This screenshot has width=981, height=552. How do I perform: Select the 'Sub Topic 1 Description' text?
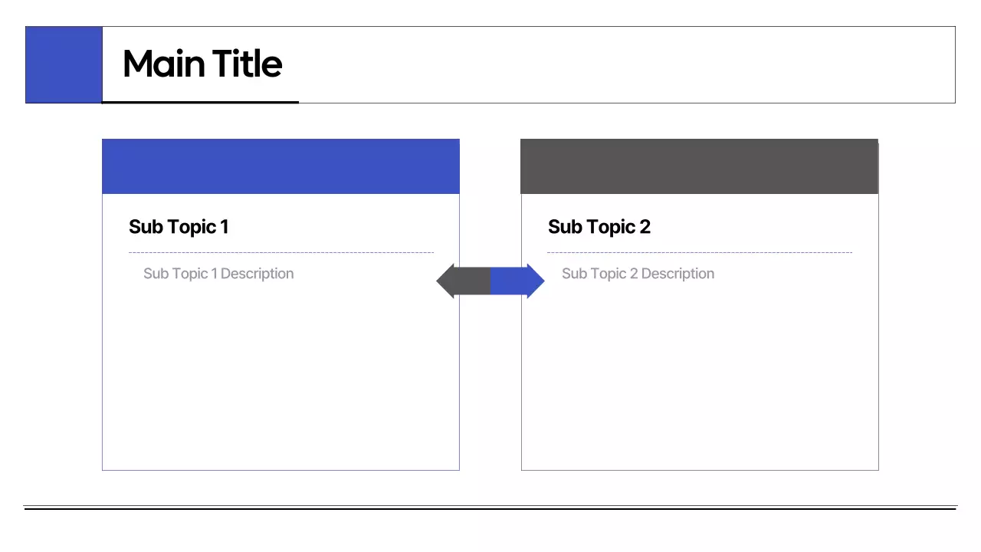point(218,274)
